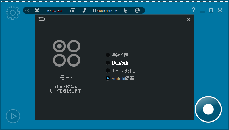Open the 16bit 44KHz audio quality setting
This screenshot has width=229, height=130.
pos(105,11)
